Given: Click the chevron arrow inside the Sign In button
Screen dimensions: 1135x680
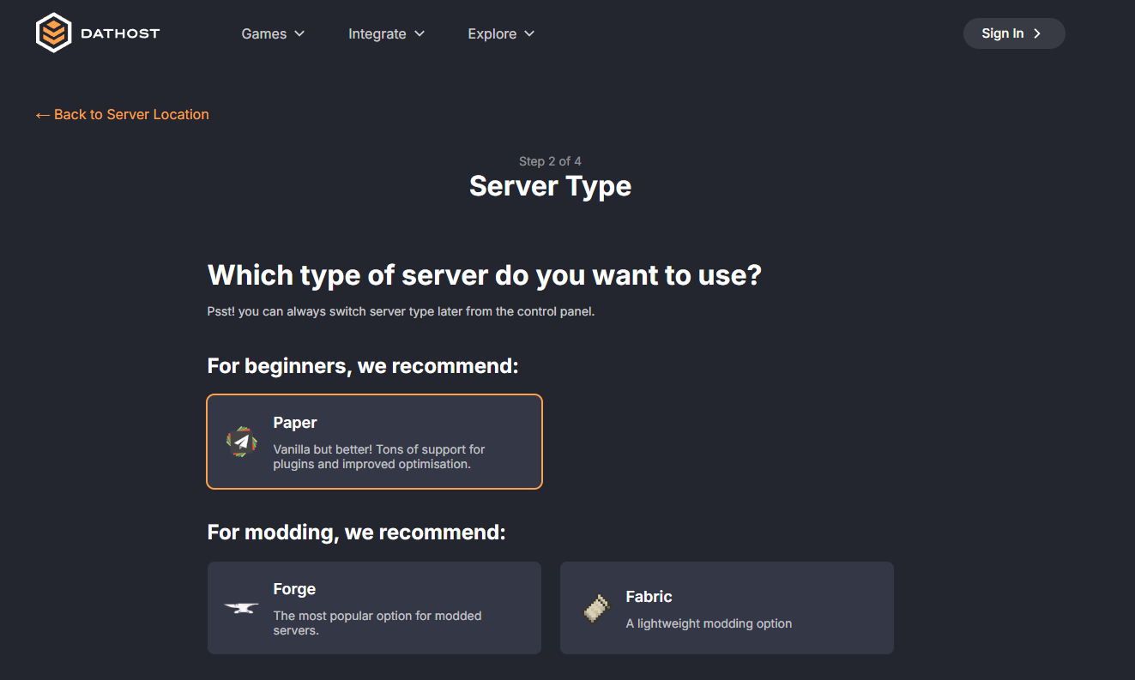Looking at the screenshot, I should (x=1037, y=33).
